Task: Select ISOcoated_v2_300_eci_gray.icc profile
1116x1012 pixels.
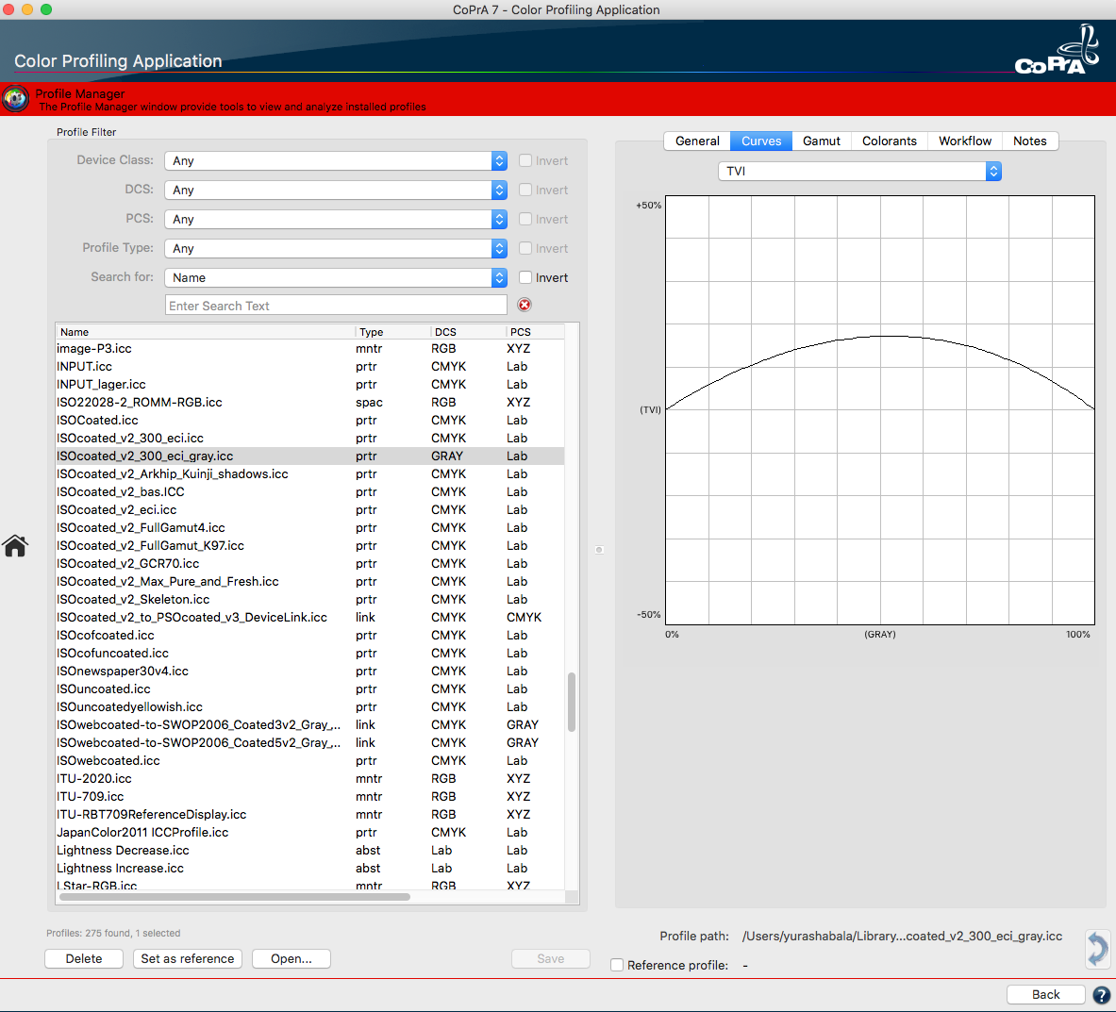Action: point(310,456)
